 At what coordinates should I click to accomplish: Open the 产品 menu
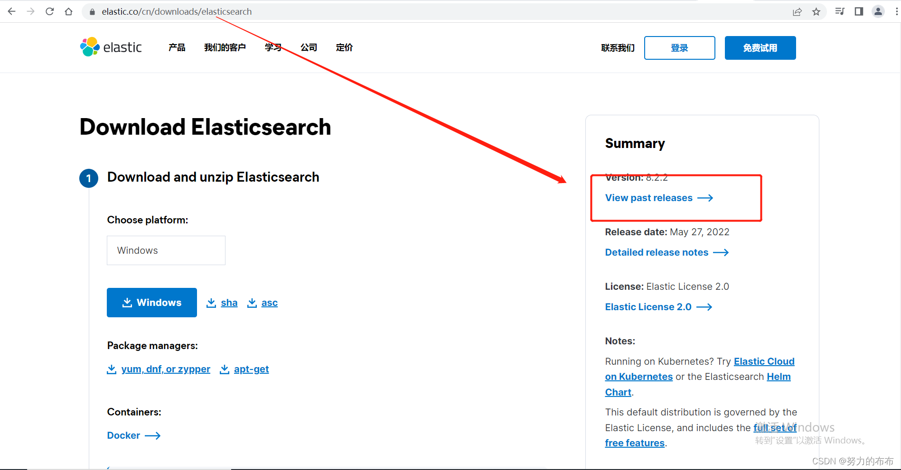pyautogui.click(x=177, y=47)
